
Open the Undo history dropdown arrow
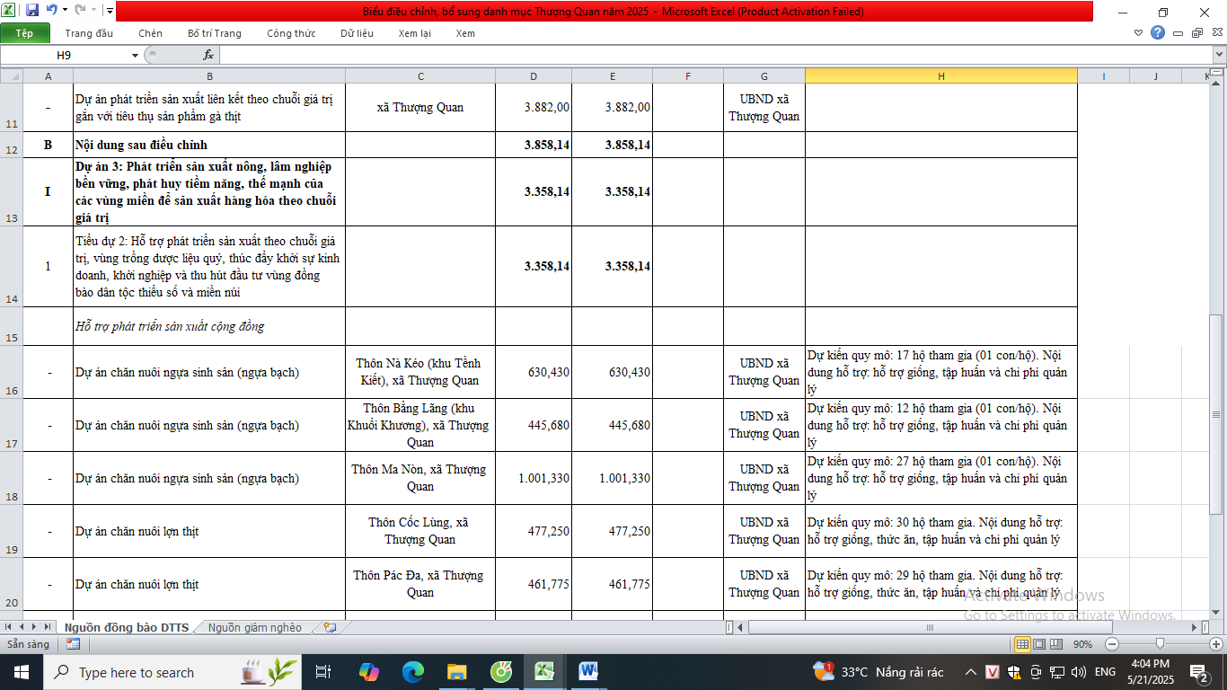tap(64, 11)
